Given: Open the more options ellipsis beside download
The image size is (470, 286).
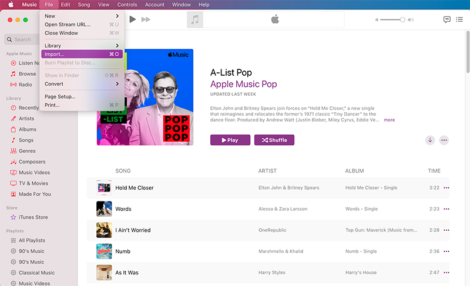Looking at the screenshot, I should click(x=444, y=140).
